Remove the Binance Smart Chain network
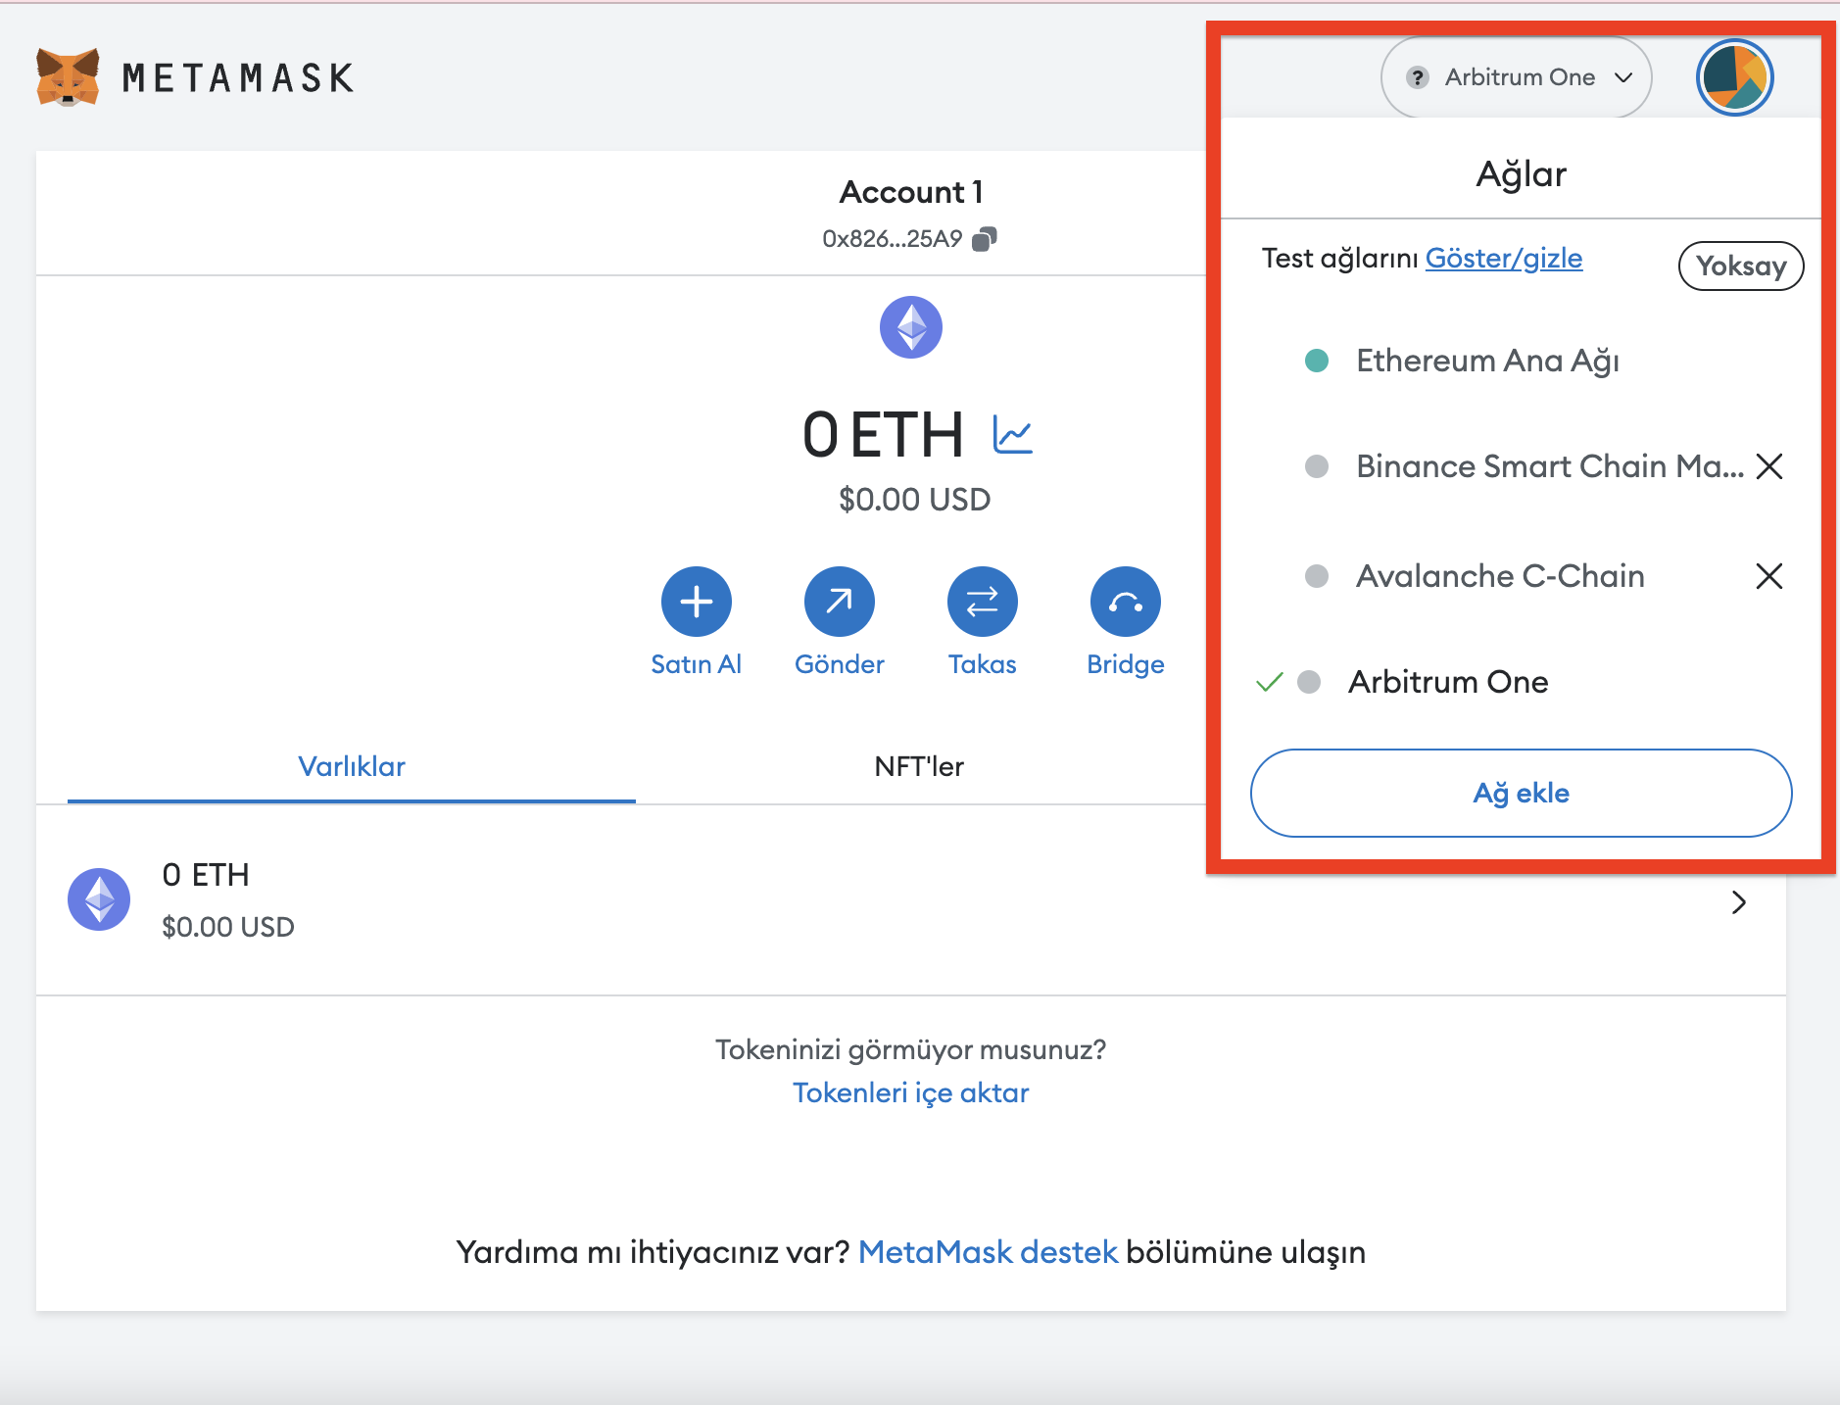This screenshot has height=1405, width=1840. pyautogui.click(x=1769, y=466)
